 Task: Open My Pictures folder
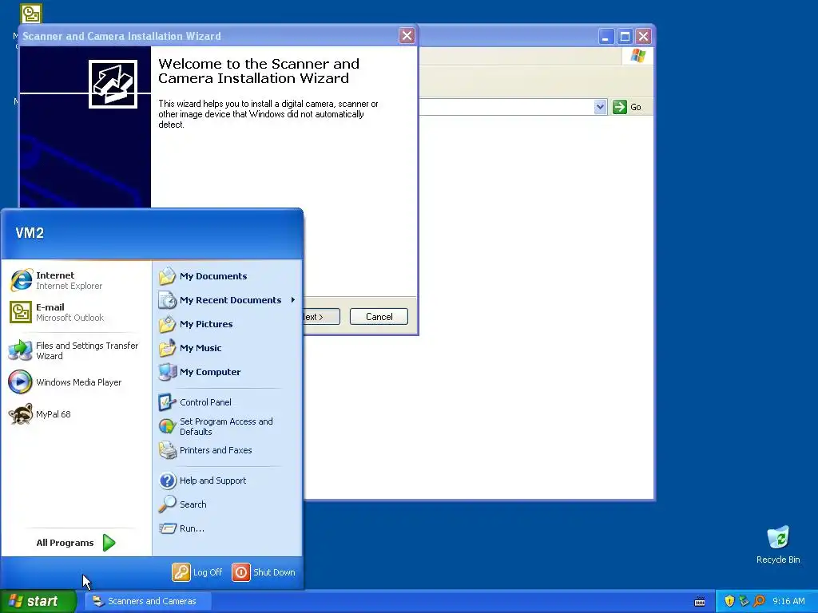(x=227, y=324)
